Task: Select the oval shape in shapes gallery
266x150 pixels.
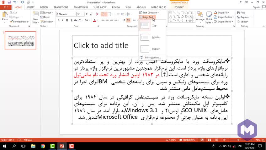Action: pos(186,13)
